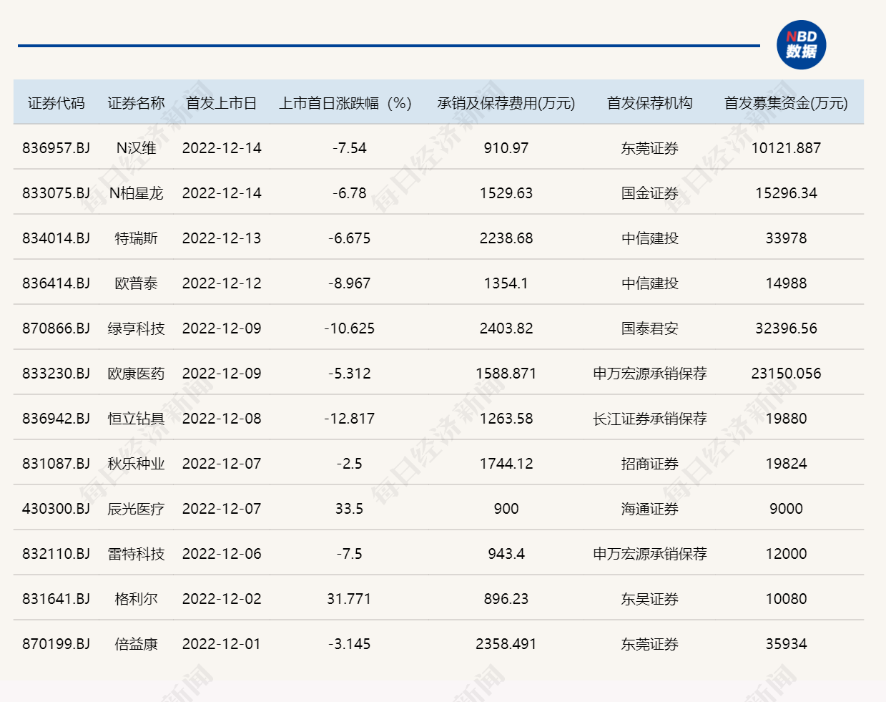Select security code 836942.BJ
The height and width of the screenshot is (702, 886).
(x=56, y=419)
